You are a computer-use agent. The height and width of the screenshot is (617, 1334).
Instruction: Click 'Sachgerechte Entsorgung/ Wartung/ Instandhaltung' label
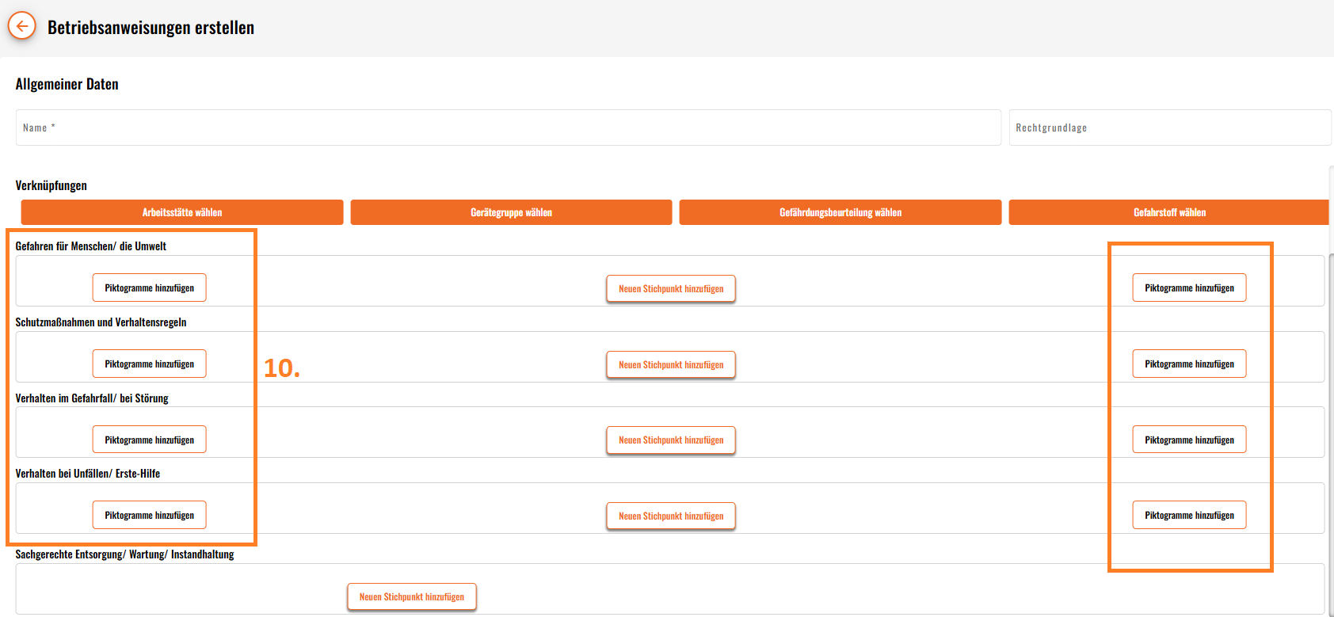[125, 554]
